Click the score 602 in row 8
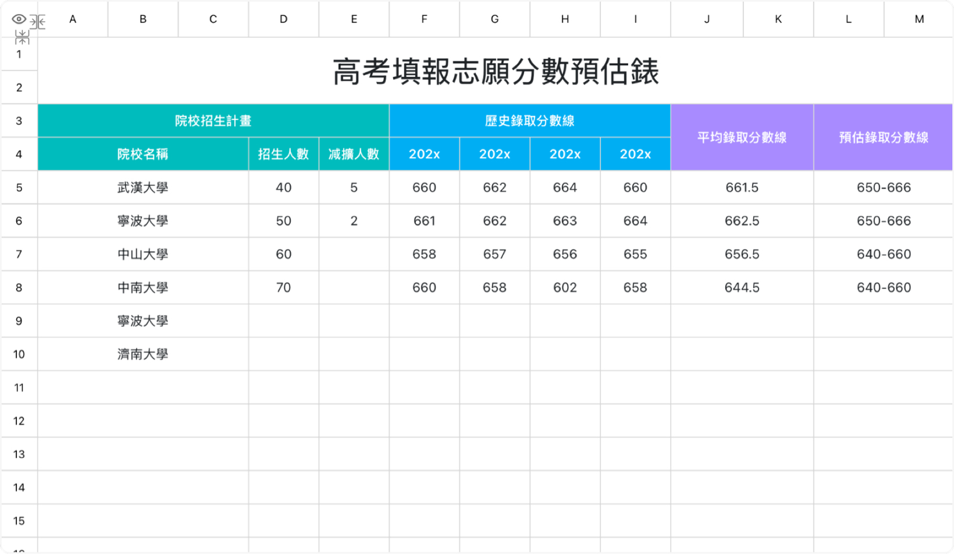The height and width of the screenshot is (554, 954). click(565, 287)
